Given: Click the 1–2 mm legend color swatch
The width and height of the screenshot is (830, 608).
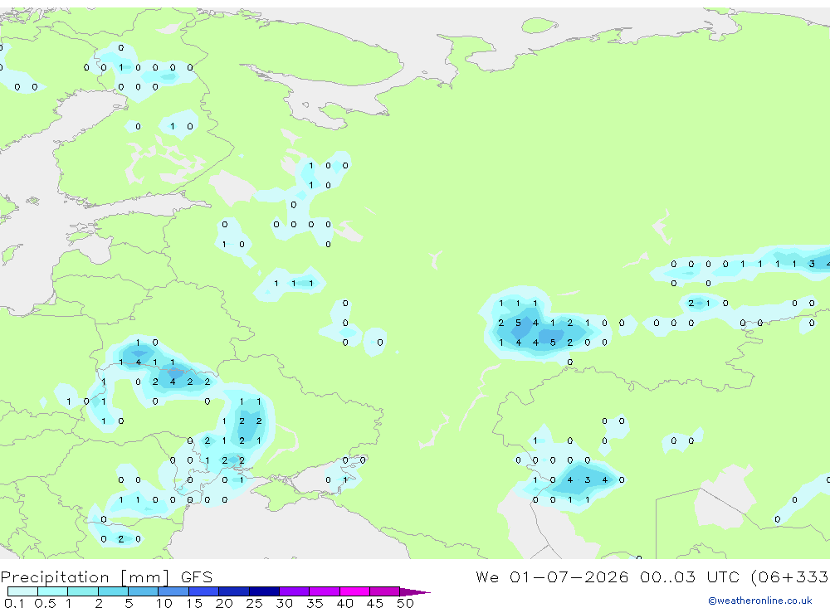Looking at the screenshot, I should pos(83,591).
